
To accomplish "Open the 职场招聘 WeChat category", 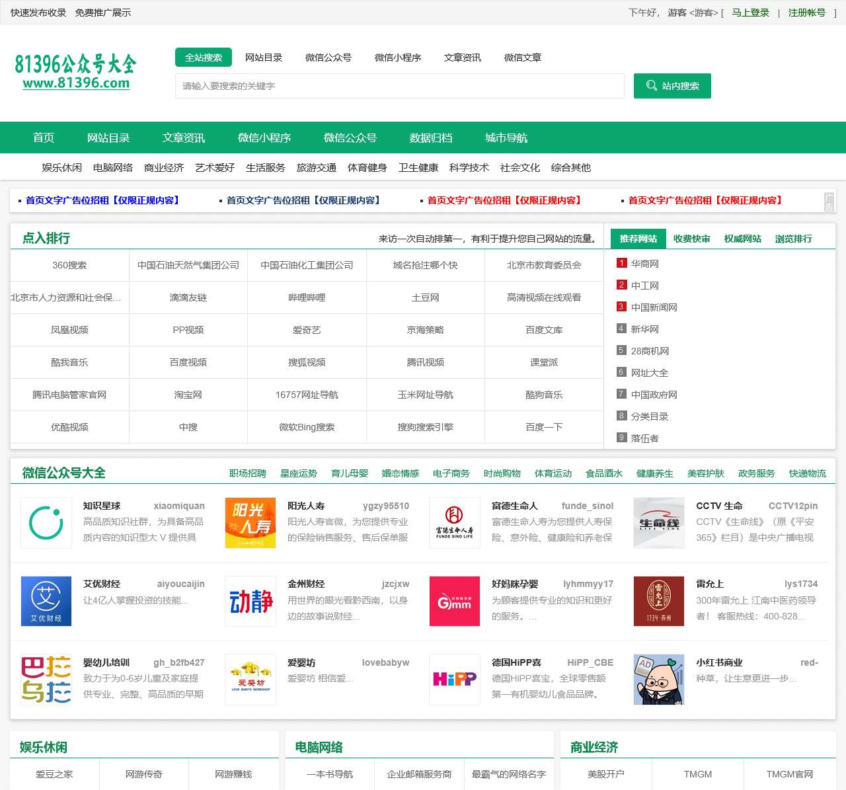I will 248,473.
